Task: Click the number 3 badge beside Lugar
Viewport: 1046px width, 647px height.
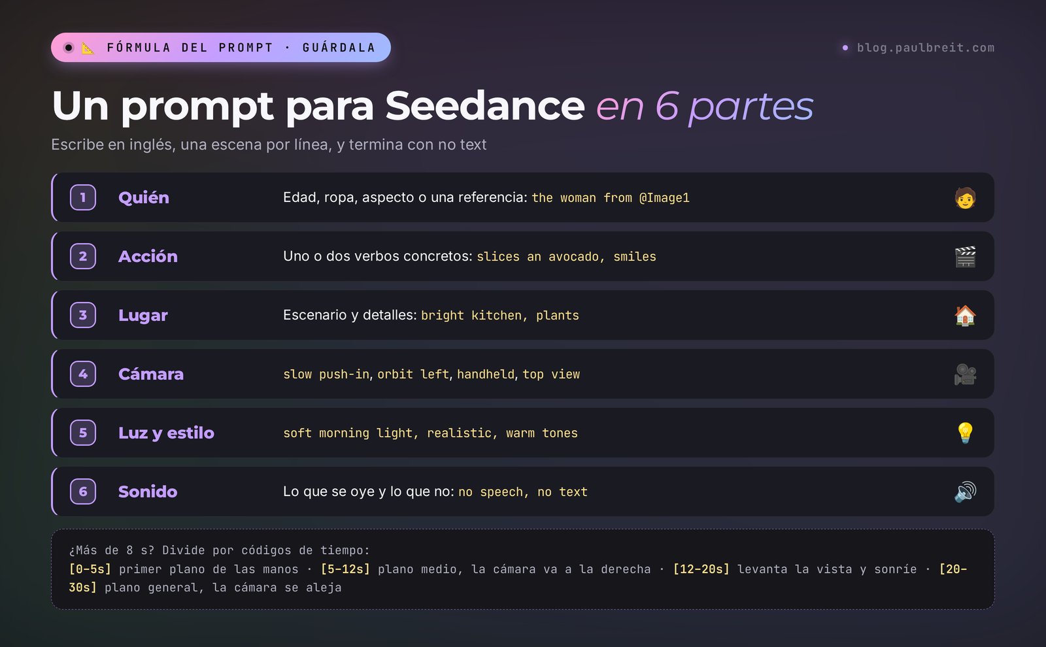Action: [x=83, y=315]
